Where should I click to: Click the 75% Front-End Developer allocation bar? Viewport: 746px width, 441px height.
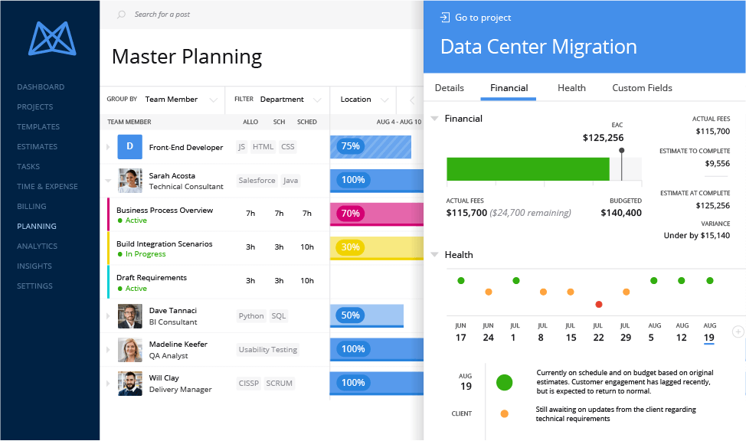click(371, 147)
